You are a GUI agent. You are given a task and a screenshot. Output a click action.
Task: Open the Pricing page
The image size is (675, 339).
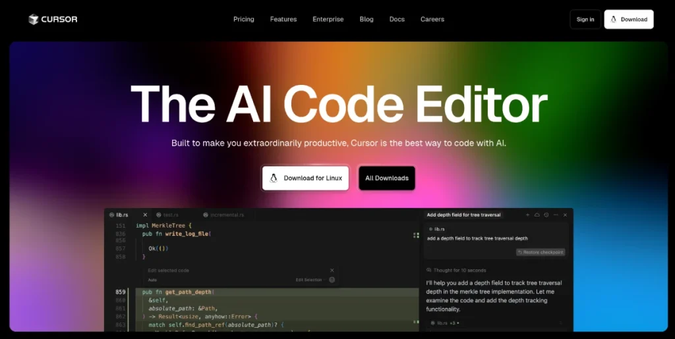[x=244, y=19]
